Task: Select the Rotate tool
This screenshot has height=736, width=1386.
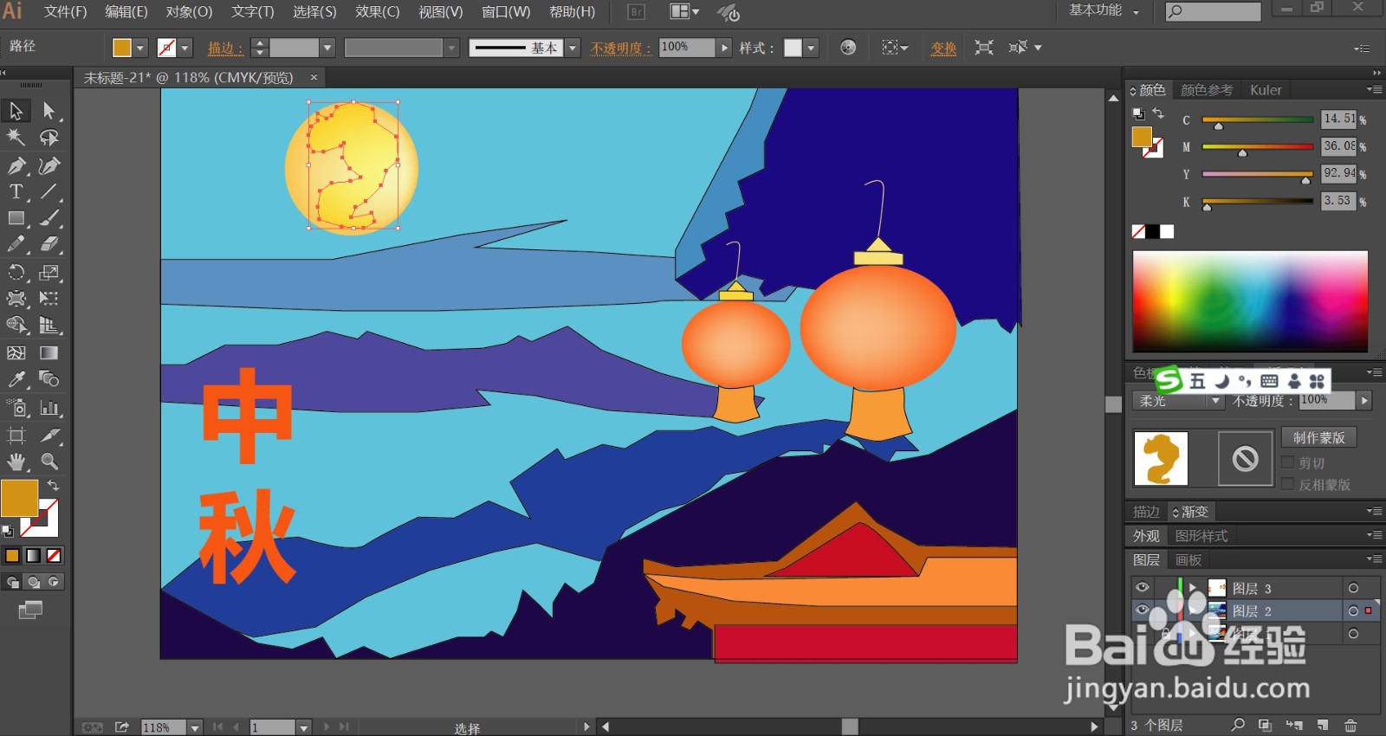Action: tap(16, 273)
